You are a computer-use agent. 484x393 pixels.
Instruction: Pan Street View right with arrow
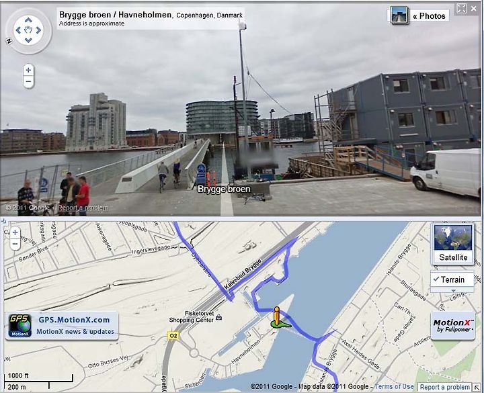(x=38, y=30)
